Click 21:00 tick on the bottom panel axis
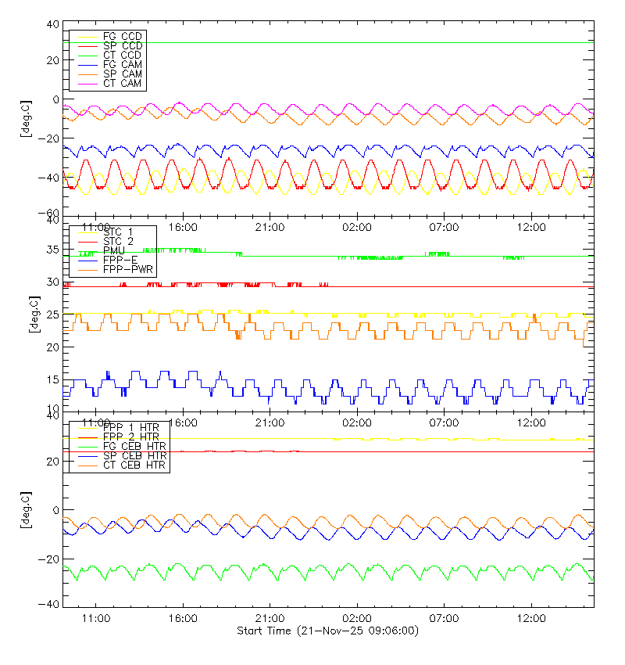 270,618
